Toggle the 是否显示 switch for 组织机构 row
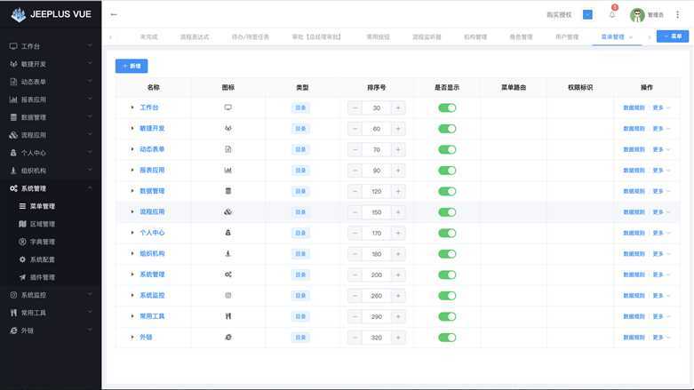694x390 pixels. click(x=447, y=254)
